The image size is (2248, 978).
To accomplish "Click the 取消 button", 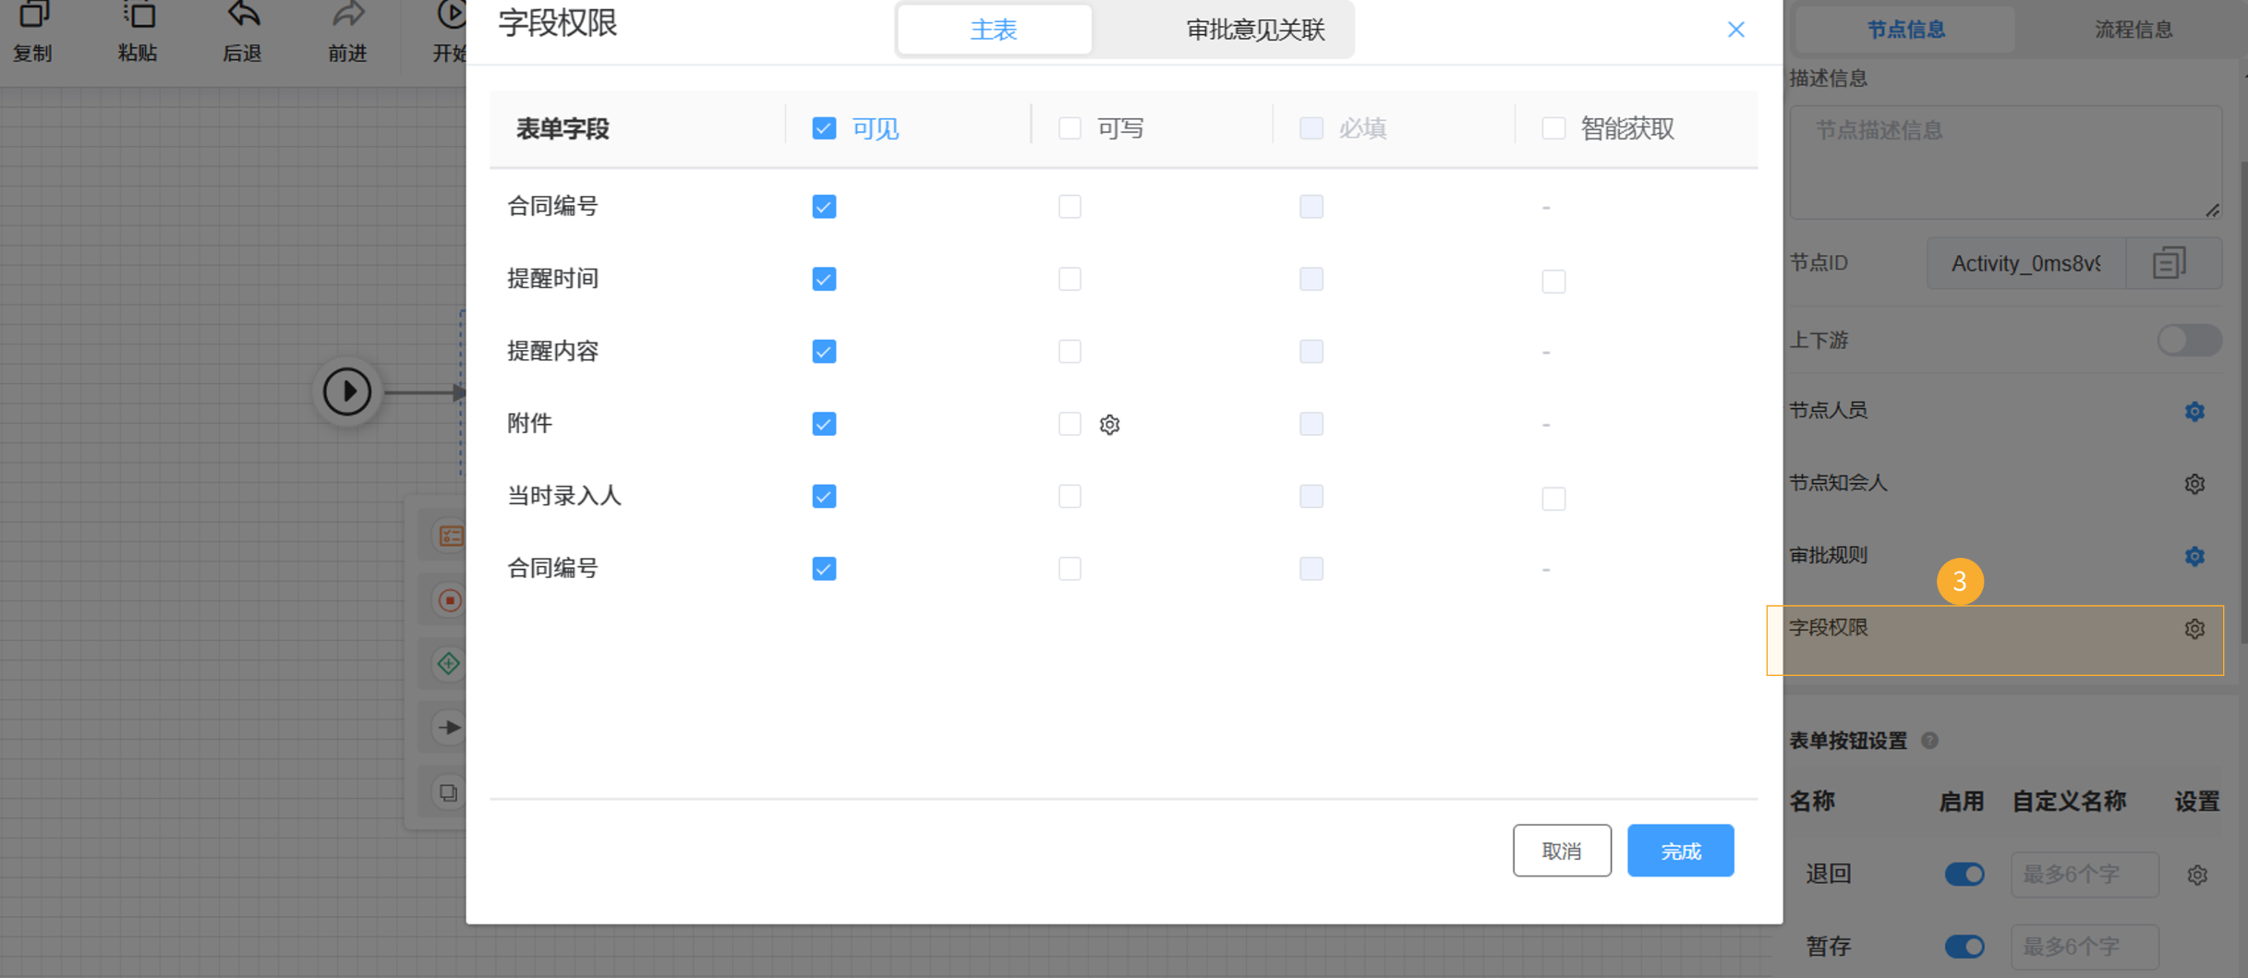I will click(x=1562, y=851).
